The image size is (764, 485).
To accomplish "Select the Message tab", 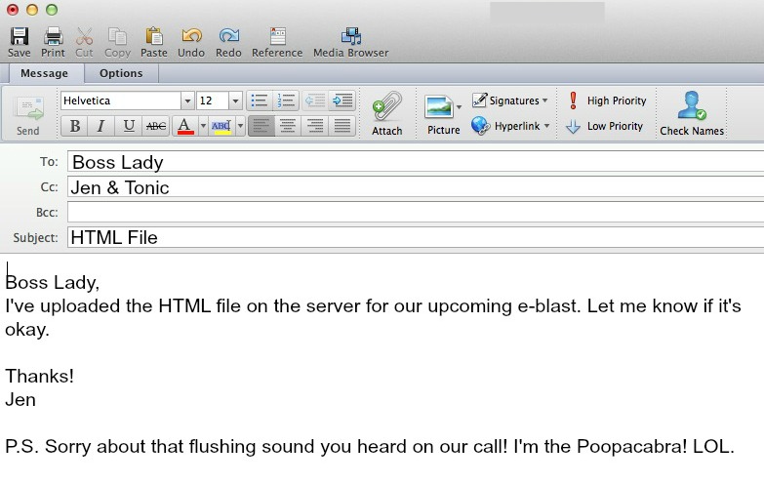I will tap(44, 73).
